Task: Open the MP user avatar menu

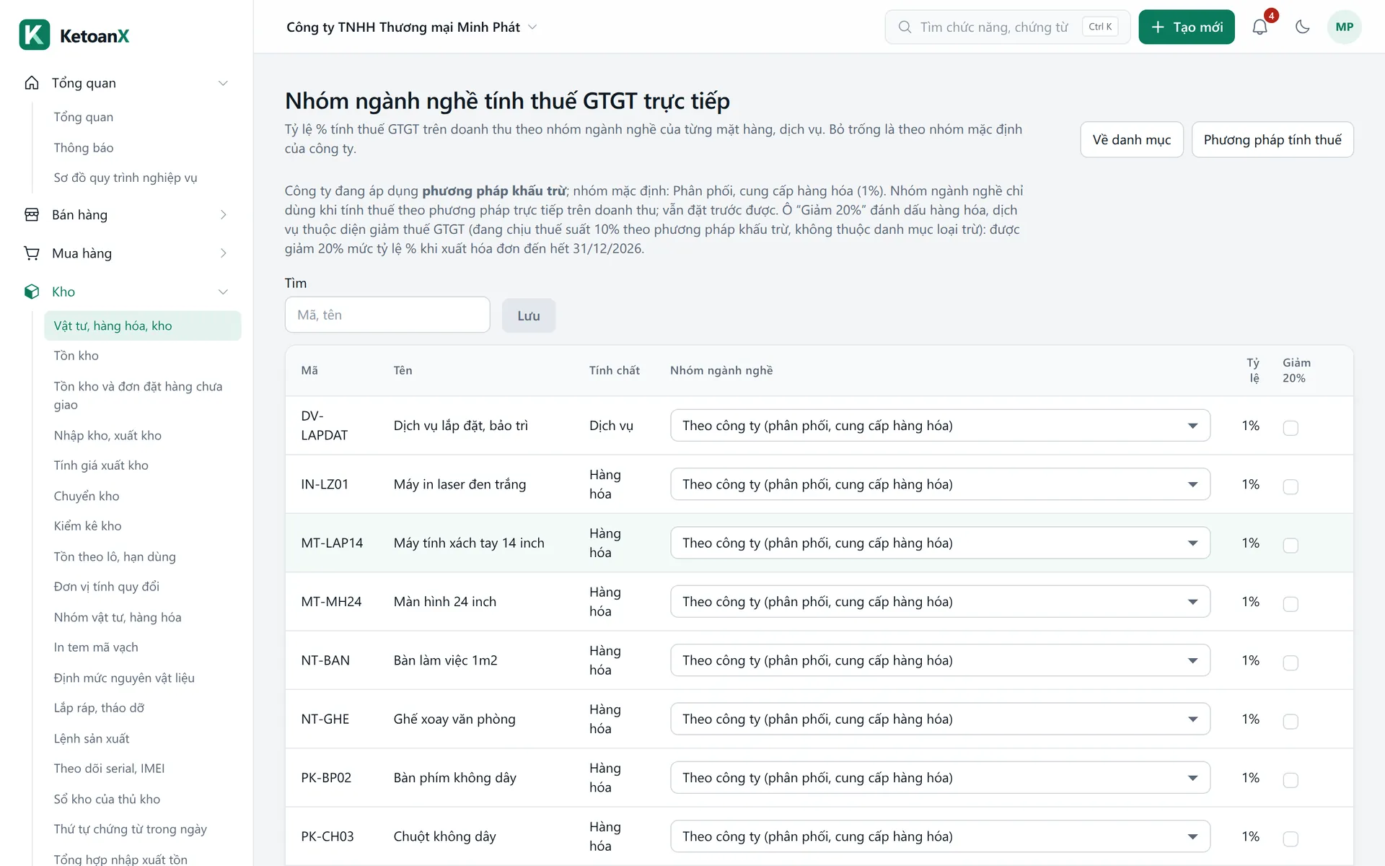Action: pyautogui.click(x=1344, y=27)
